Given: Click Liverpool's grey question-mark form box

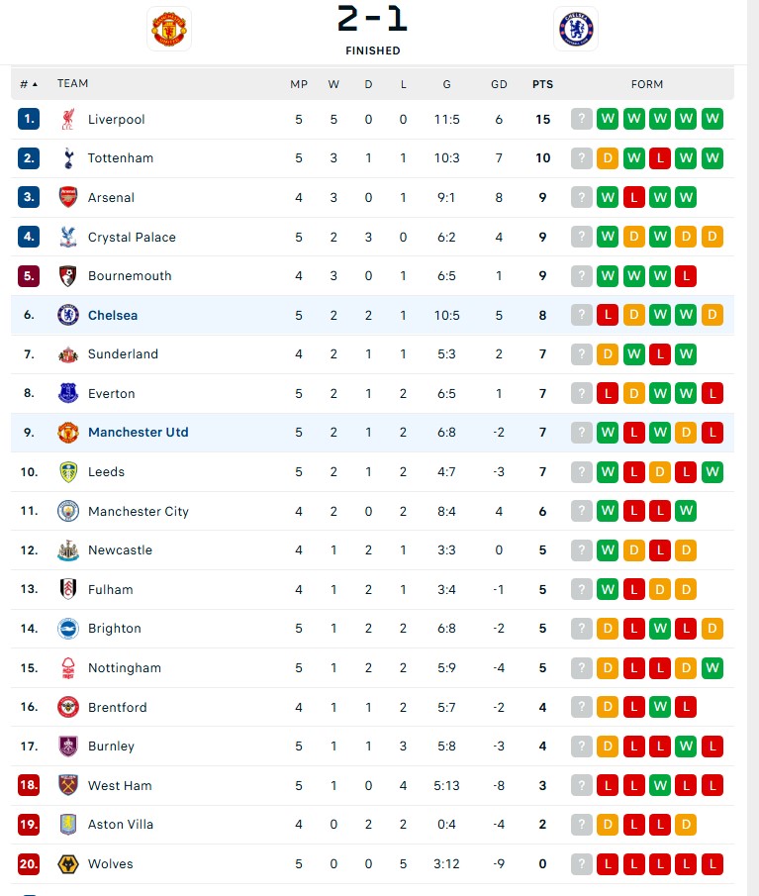Looking at the screenshot, I should click(582, 119).
